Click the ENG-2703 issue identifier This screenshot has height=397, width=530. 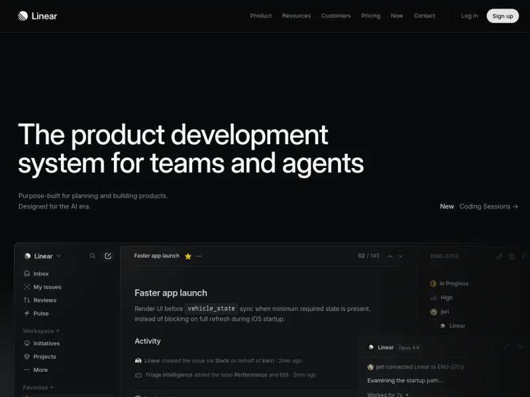point(445,256)
